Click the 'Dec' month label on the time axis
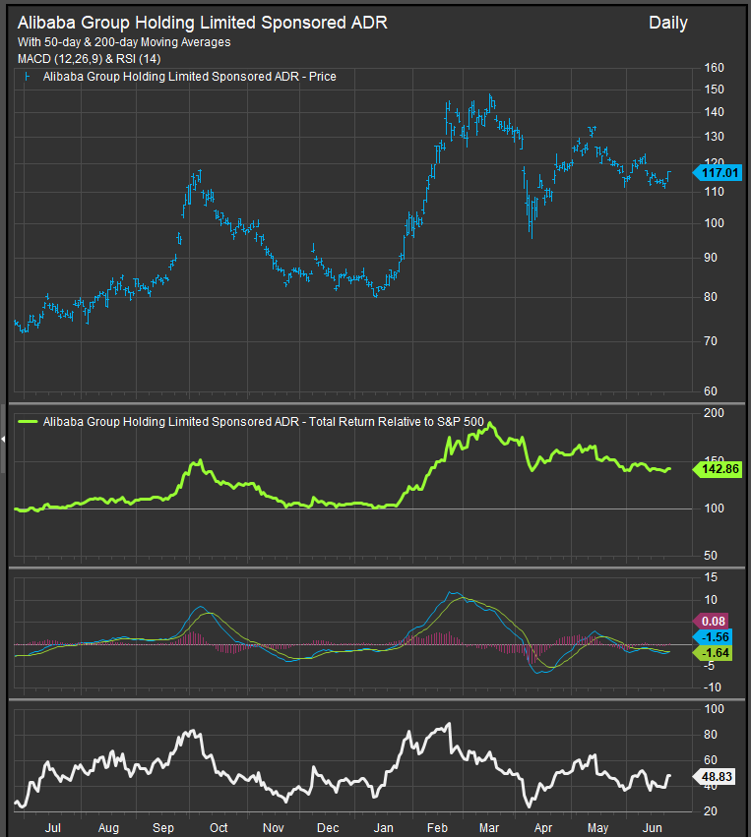This screenshot has width=751, height=837. click(328, 828)
